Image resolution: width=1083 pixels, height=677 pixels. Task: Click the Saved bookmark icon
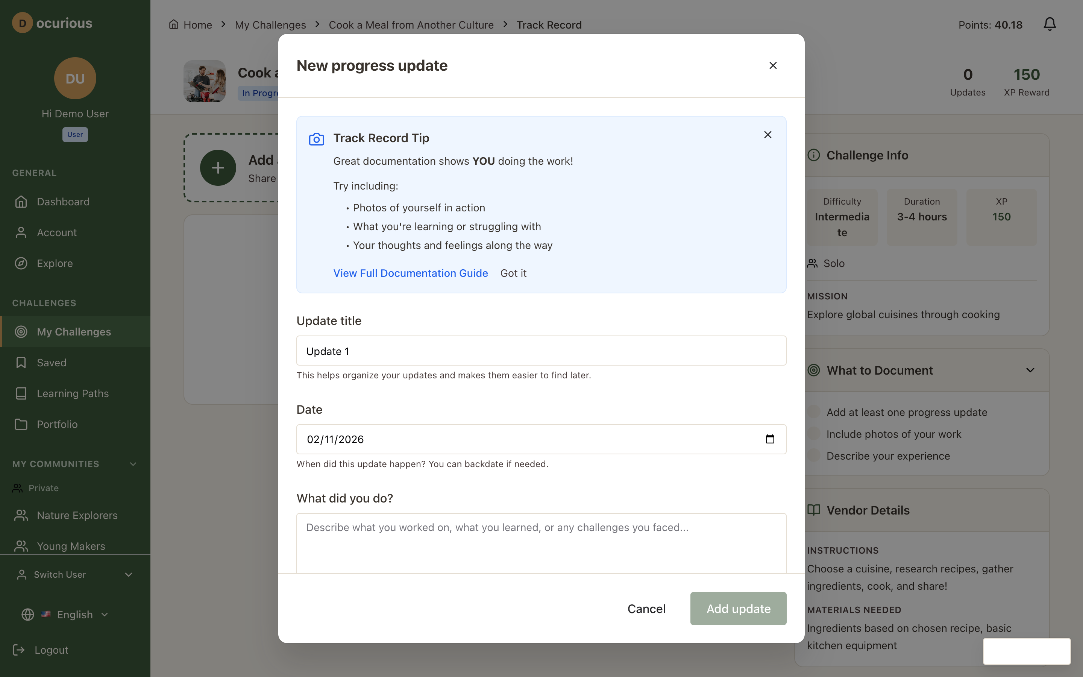(x=21, y=362)
